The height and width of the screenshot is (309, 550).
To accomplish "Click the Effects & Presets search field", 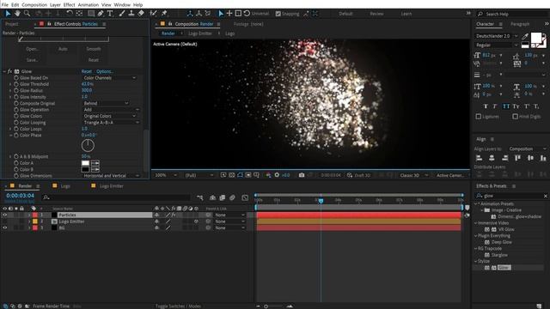I will coord(510,196).
